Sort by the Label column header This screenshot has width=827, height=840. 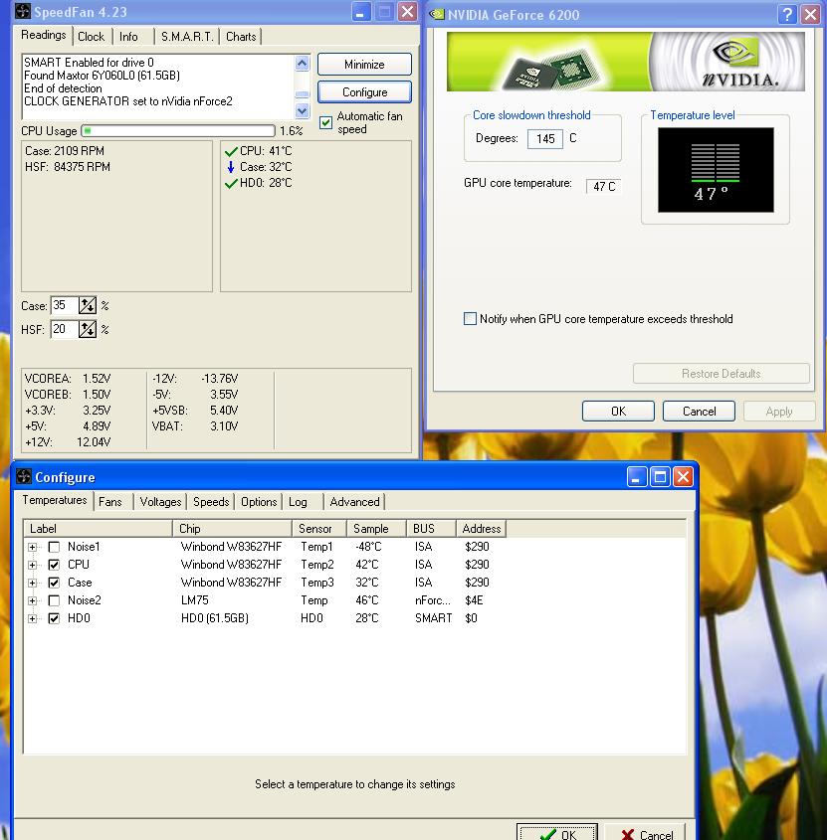[98, 529]
